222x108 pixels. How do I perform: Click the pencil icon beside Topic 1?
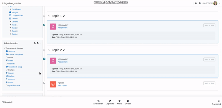[x=64, y=16]
